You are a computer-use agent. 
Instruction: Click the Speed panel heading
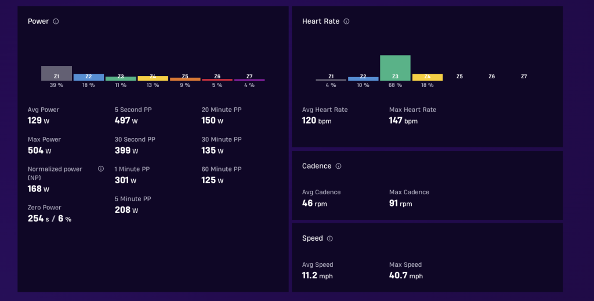tap(313, 238)
